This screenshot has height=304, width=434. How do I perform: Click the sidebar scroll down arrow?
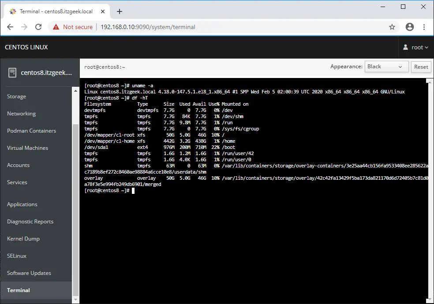75,299
